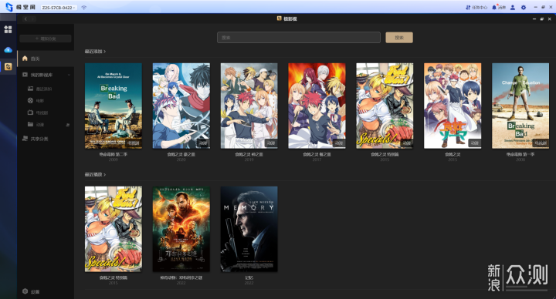Image resolution: width=556 pixels, height=299 pixels.
Task: Open the user account icon
Action: (513, 8)
